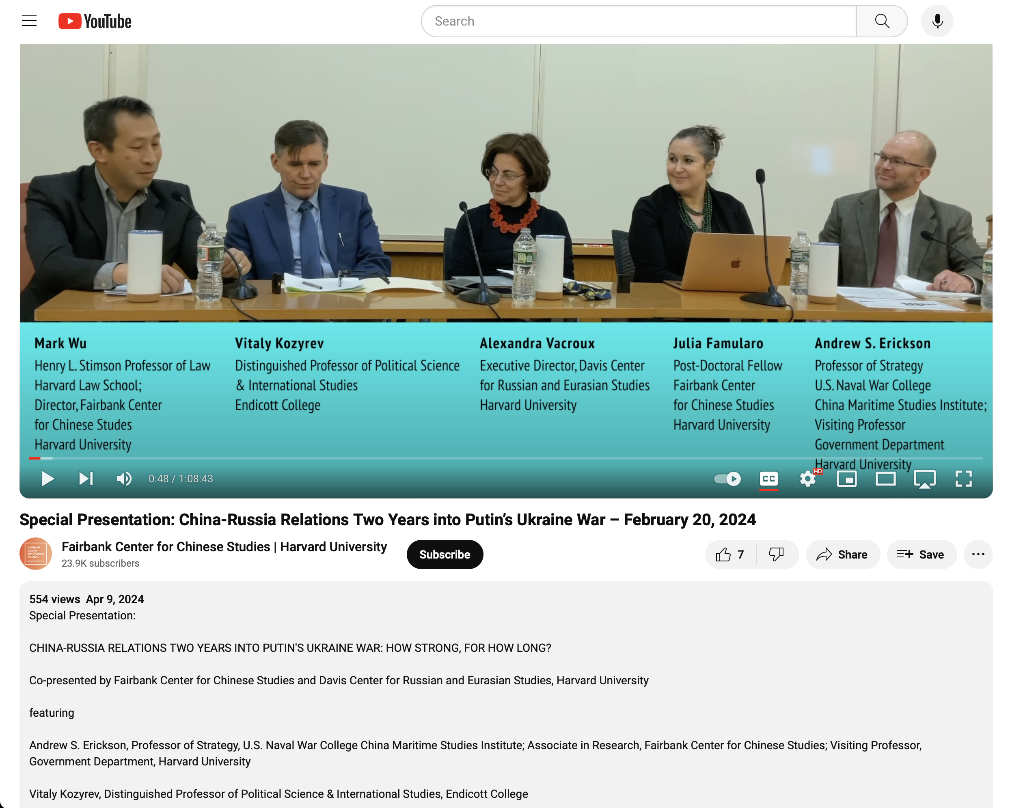Open video settings gear

tap(807, 479)
